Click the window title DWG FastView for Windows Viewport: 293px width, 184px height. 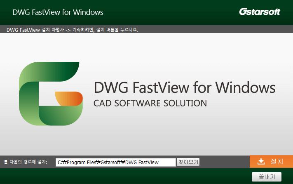58,12
